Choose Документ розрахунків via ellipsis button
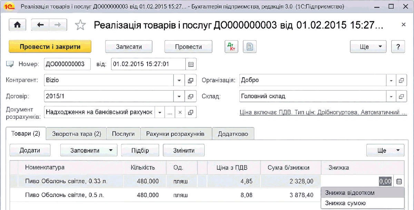 point(169,112)
